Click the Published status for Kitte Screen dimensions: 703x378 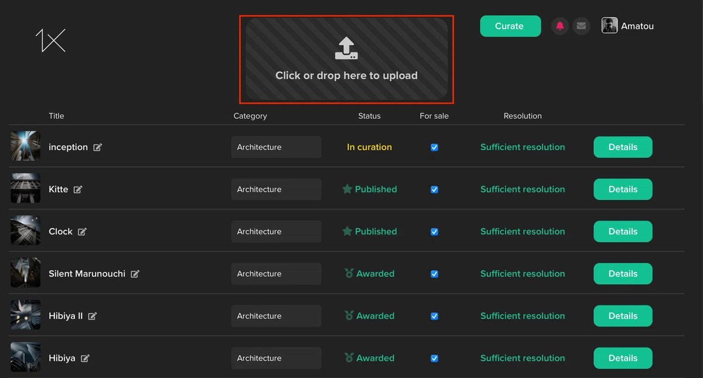[x=370, y=189]
